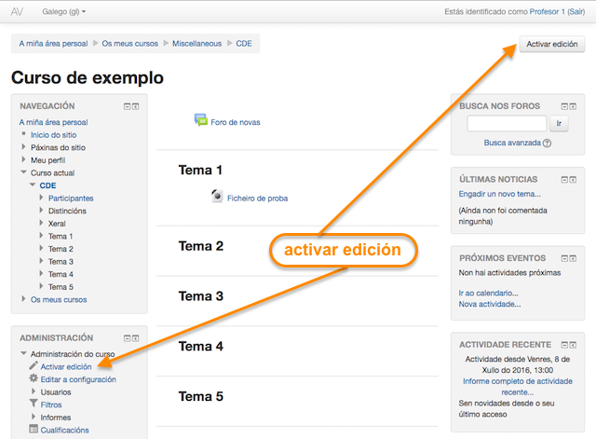Click the Foro de novas forum icon
The width and height of the screenshot is (596, 439).
200,120
